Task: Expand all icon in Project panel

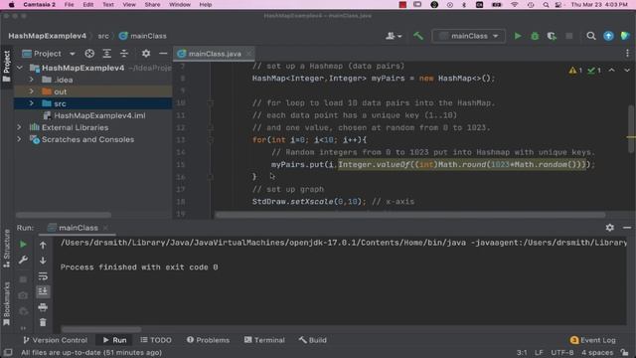Action: point(106,54)
